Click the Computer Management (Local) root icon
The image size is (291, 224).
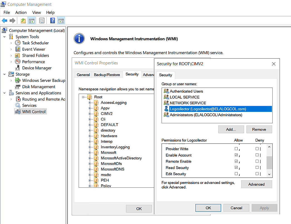click(x=4, y=30)
